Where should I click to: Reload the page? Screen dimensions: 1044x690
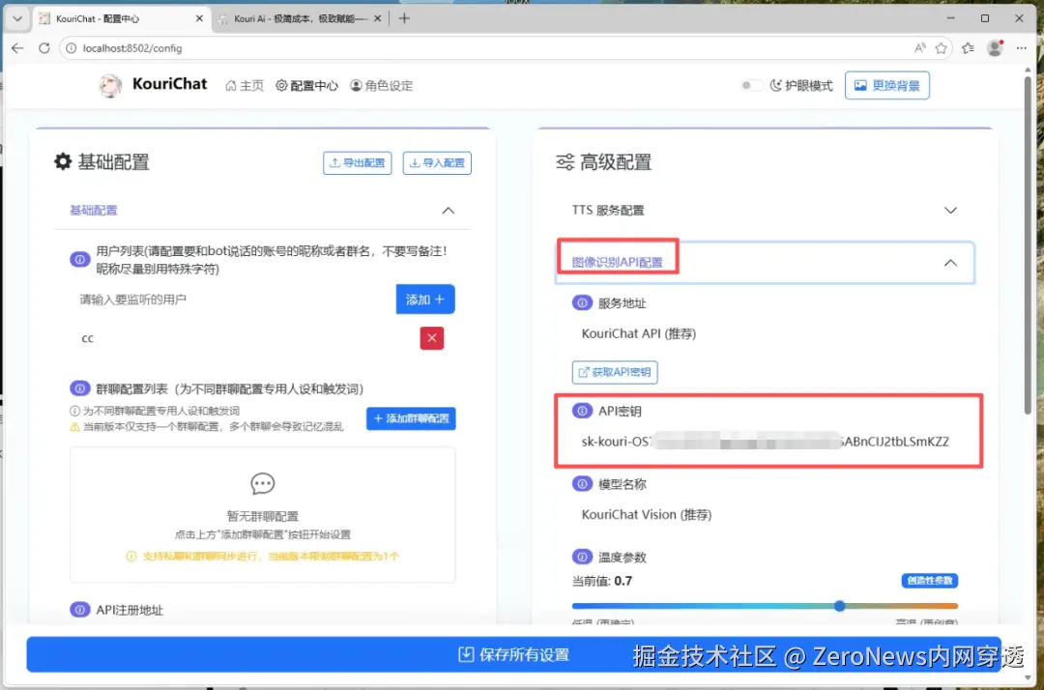(43, 48)
